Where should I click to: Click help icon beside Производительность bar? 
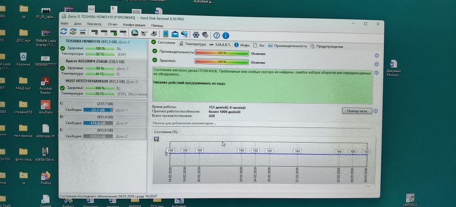pyautogui.click(x=377, y=56)
